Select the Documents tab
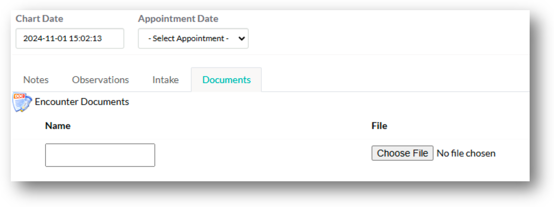The image size is (554, 207). point(226,80)
